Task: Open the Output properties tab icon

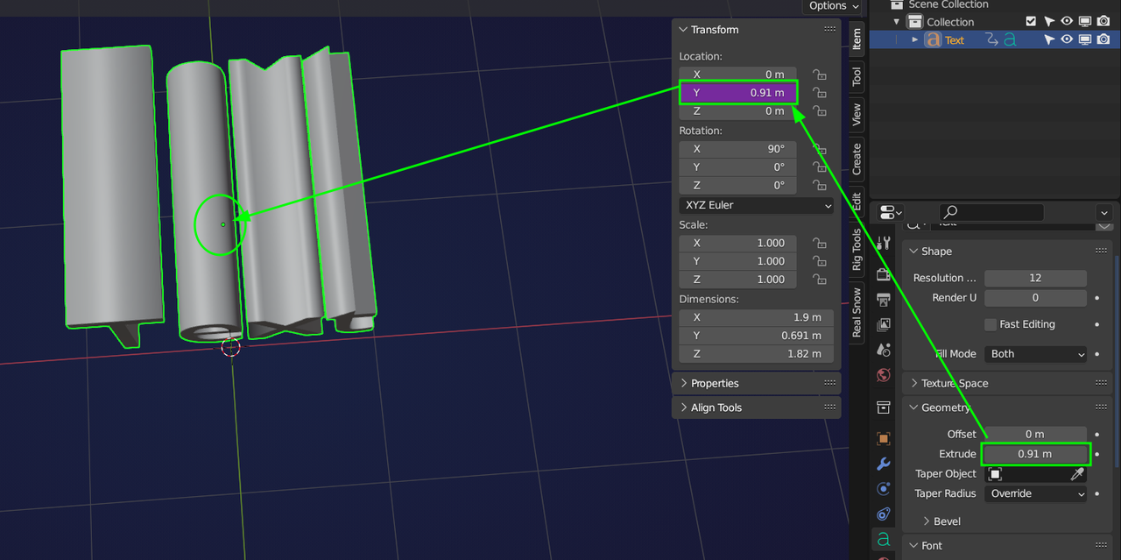Action: point(884,300)
